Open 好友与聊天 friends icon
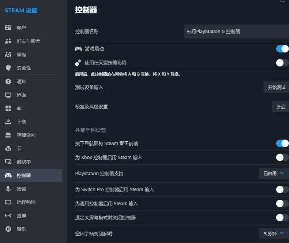 [8, 41]
